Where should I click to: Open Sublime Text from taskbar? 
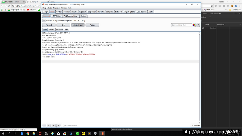(x=89, y=134)
